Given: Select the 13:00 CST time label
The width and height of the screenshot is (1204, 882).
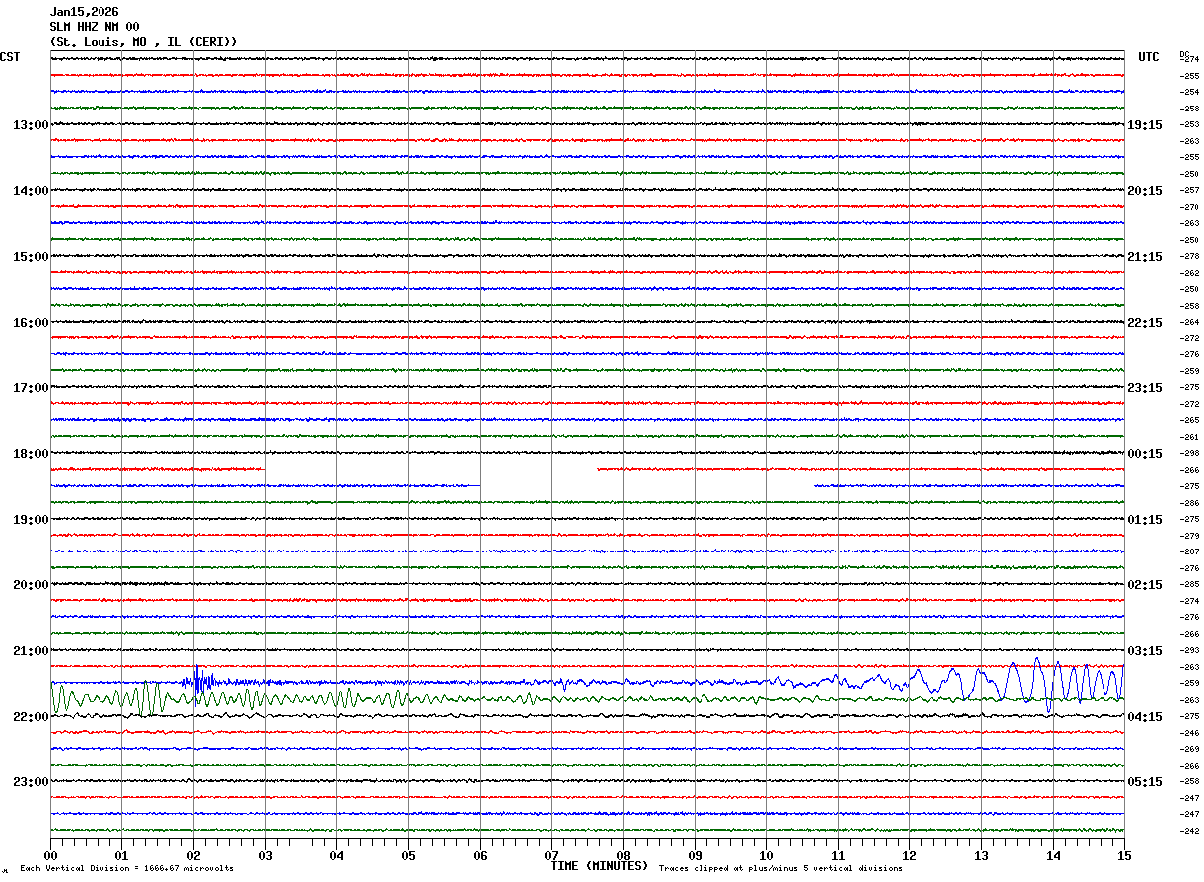Looking at the screenshot, I should (x=30, y=125).
